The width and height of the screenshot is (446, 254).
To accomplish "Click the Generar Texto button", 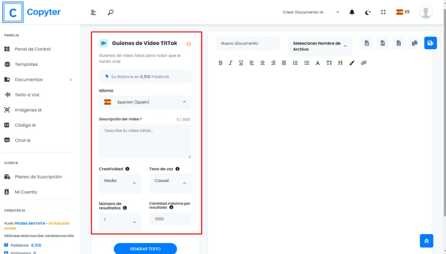I will click(x=145, y=249).
